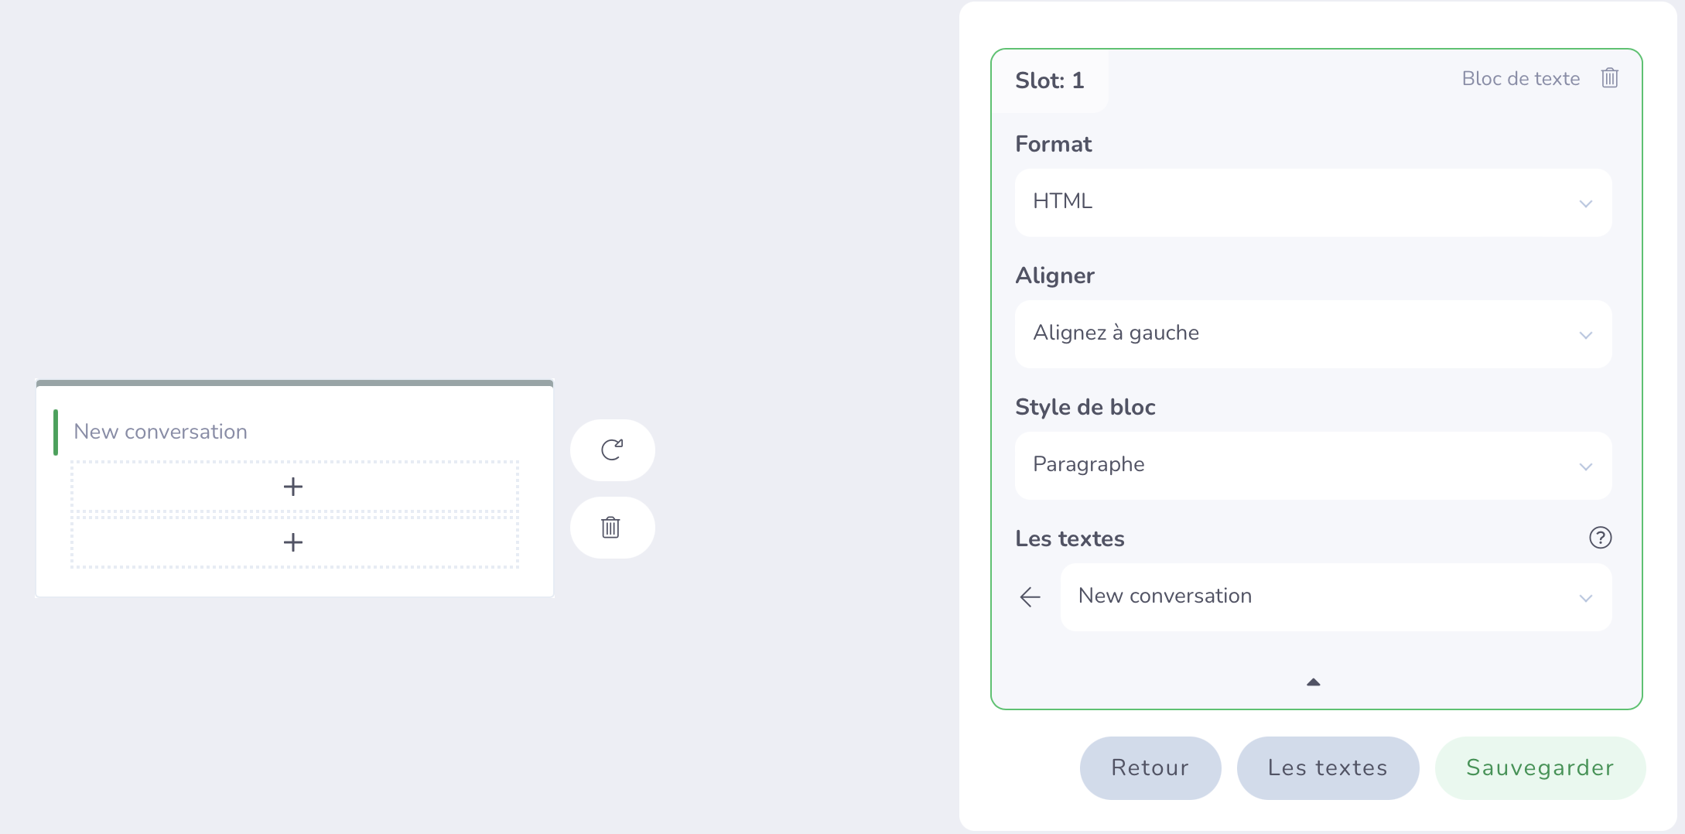Delete Slot 1 with the trash icon
Screen dimensions: 1685x834
[1609, 78]
